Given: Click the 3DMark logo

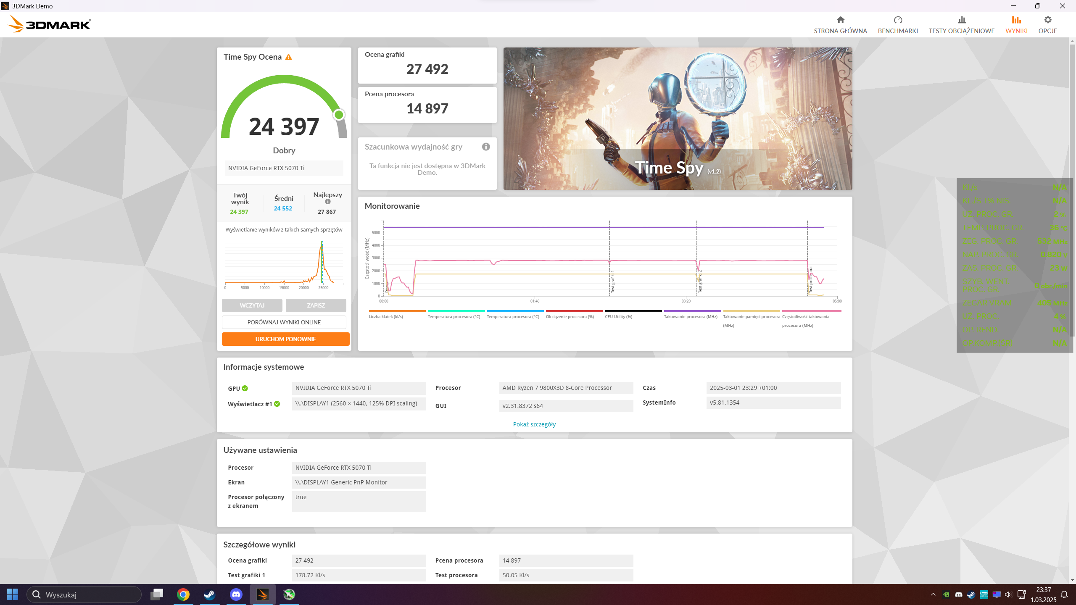Looking at the screenshot, I should (49, 24).
